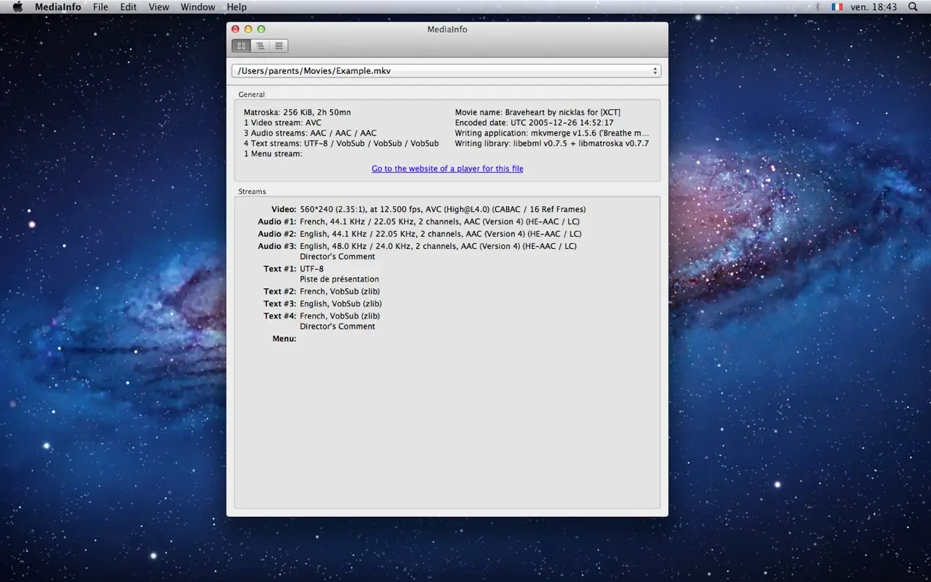Select the basic grid view icon
This screenshot has height=582, width=931.
point(241,46)
